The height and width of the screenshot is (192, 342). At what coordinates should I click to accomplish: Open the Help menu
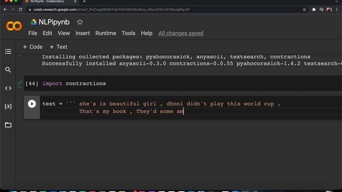[146, 33]
